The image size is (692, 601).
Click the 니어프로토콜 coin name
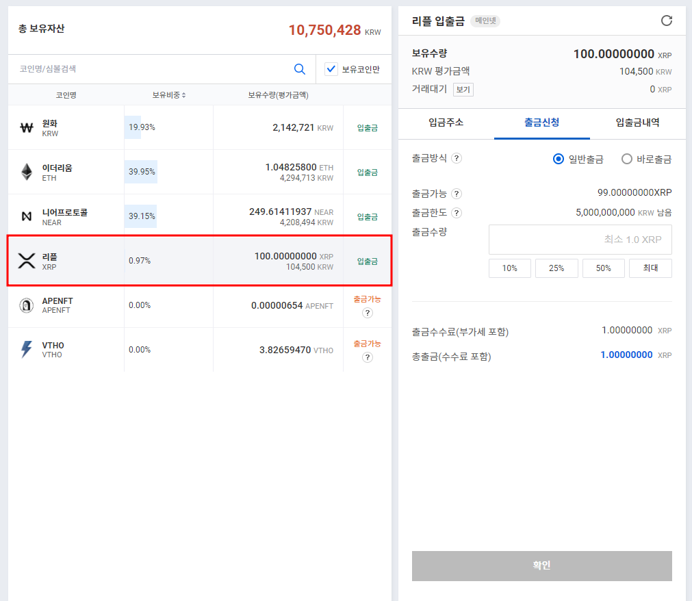point(65,212)
